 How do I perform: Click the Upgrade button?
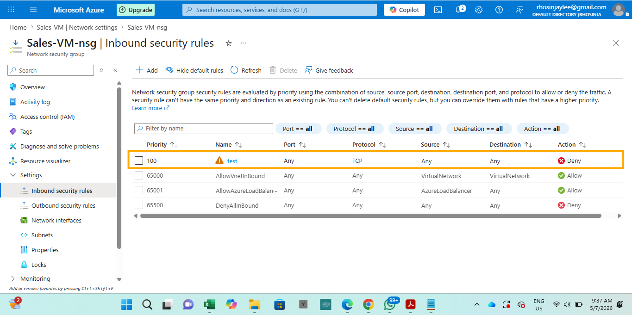click(x=136, y=10)
